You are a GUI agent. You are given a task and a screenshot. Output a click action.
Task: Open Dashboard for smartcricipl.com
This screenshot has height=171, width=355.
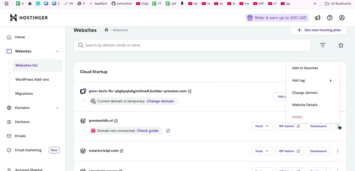pyautogui.click(x=318, y=151)
